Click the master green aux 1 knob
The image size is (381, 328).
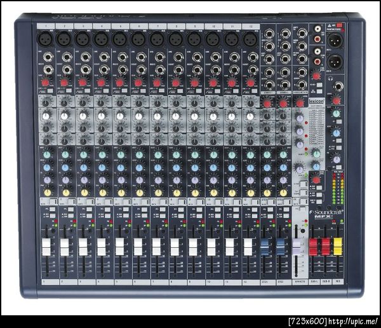point(337,114)
